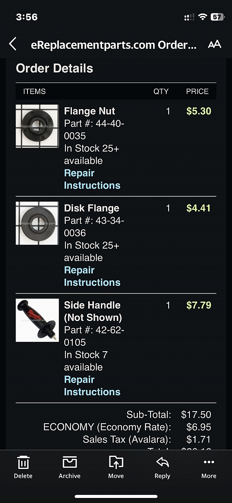The height and width of the screenshot is (503, 232).
Task: Move email using the Move icon
Action: click(116, 467)
